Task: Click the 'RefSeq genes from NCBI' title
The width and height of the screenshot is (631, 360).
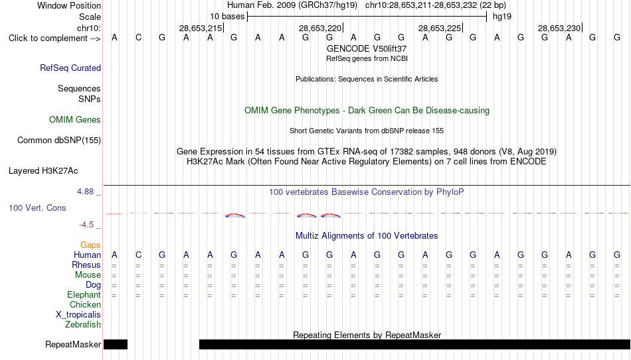Action: (367, 58)
